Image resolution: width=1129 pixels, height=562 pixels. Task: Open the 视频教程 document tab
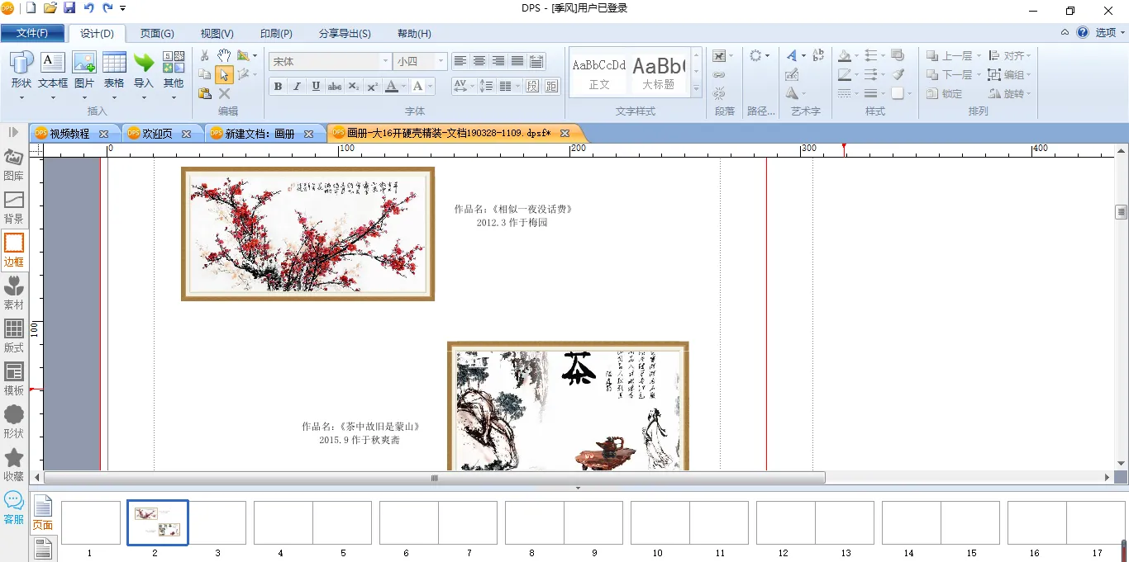(69, 134)
